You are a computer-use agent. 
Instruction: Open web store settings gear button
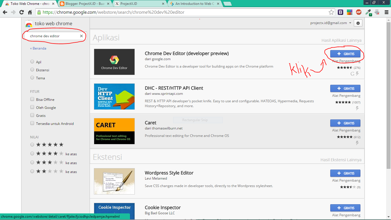pos(358,23)
